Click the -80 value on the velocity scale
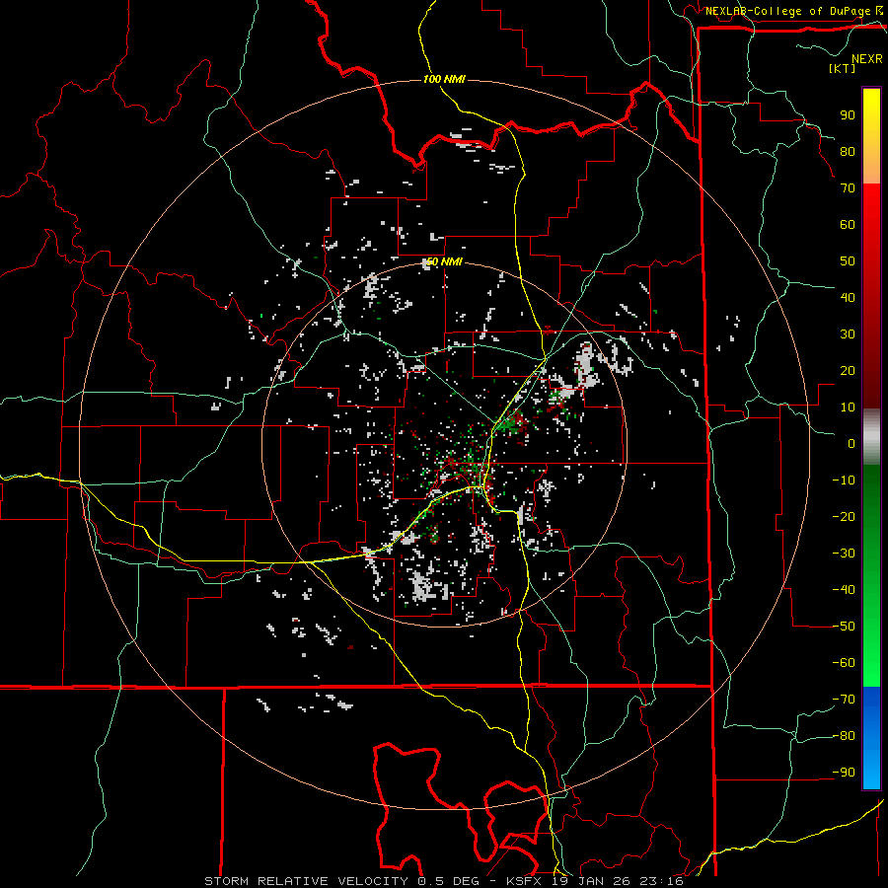 tap(844, 736)
